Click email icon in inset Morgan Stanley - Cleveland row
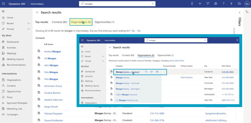This screenshot has width=251, height=123. click(x=157, y=72)
